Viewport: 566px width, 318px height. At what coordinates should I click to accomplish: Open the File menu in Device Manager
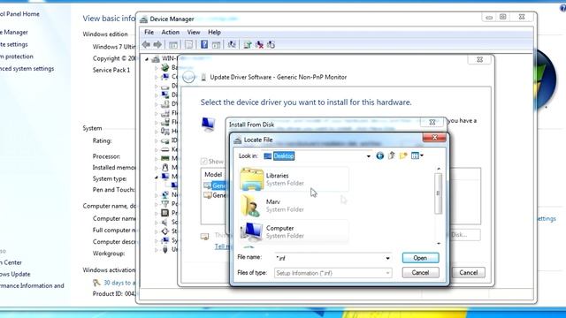coord(149,32)
